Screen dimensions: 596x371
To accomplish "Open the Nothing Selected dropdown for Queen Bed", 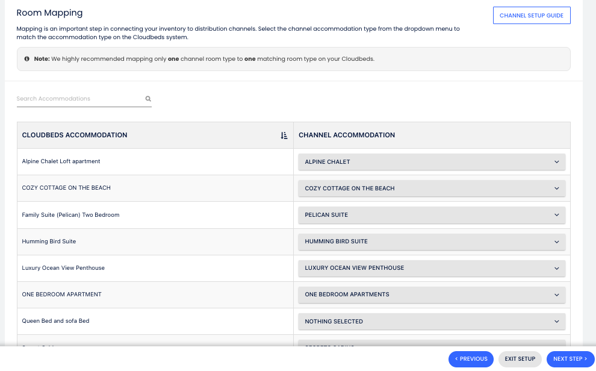I will (432, 322).
